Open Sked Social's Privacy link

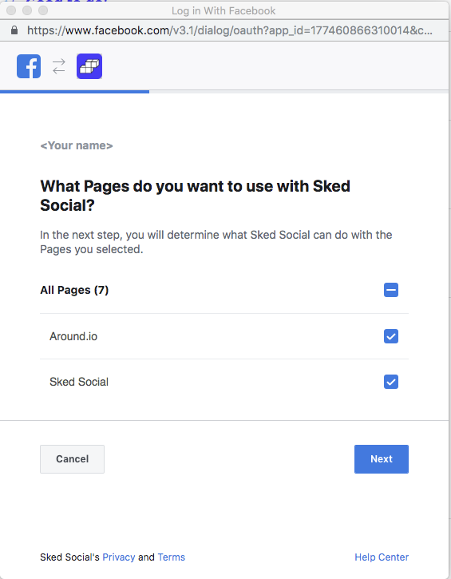pyautogui.click(x=118, y=557)
